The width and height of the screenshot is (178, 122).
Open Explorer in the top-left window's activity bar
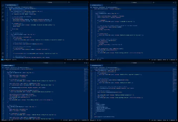coord(2,5)
